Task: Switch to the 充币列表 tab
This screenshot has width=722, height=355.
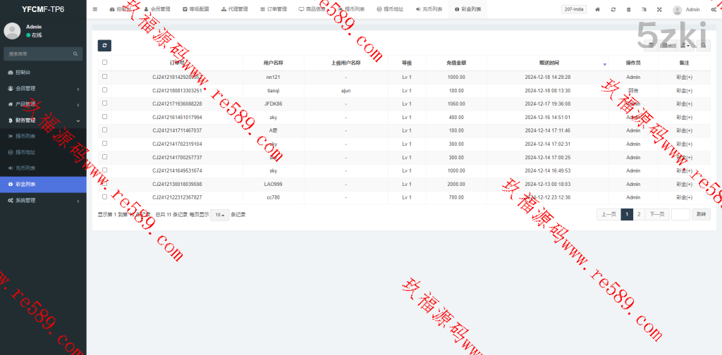Action: click(x=429, y=10)
